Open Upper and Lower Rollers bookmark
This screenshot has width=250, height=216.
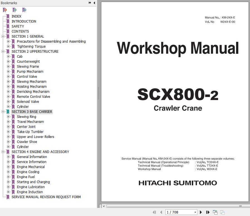[36, 137]
